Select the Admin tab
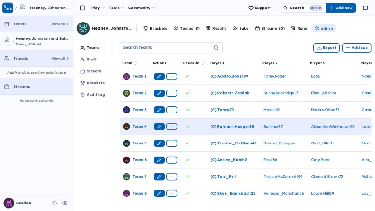 click(x=323, y=28)
